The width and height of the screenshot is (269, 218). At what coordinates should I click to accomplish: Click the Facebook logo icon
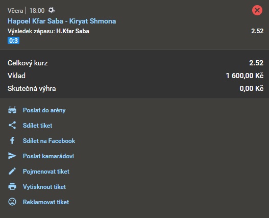tap(12, 140)
